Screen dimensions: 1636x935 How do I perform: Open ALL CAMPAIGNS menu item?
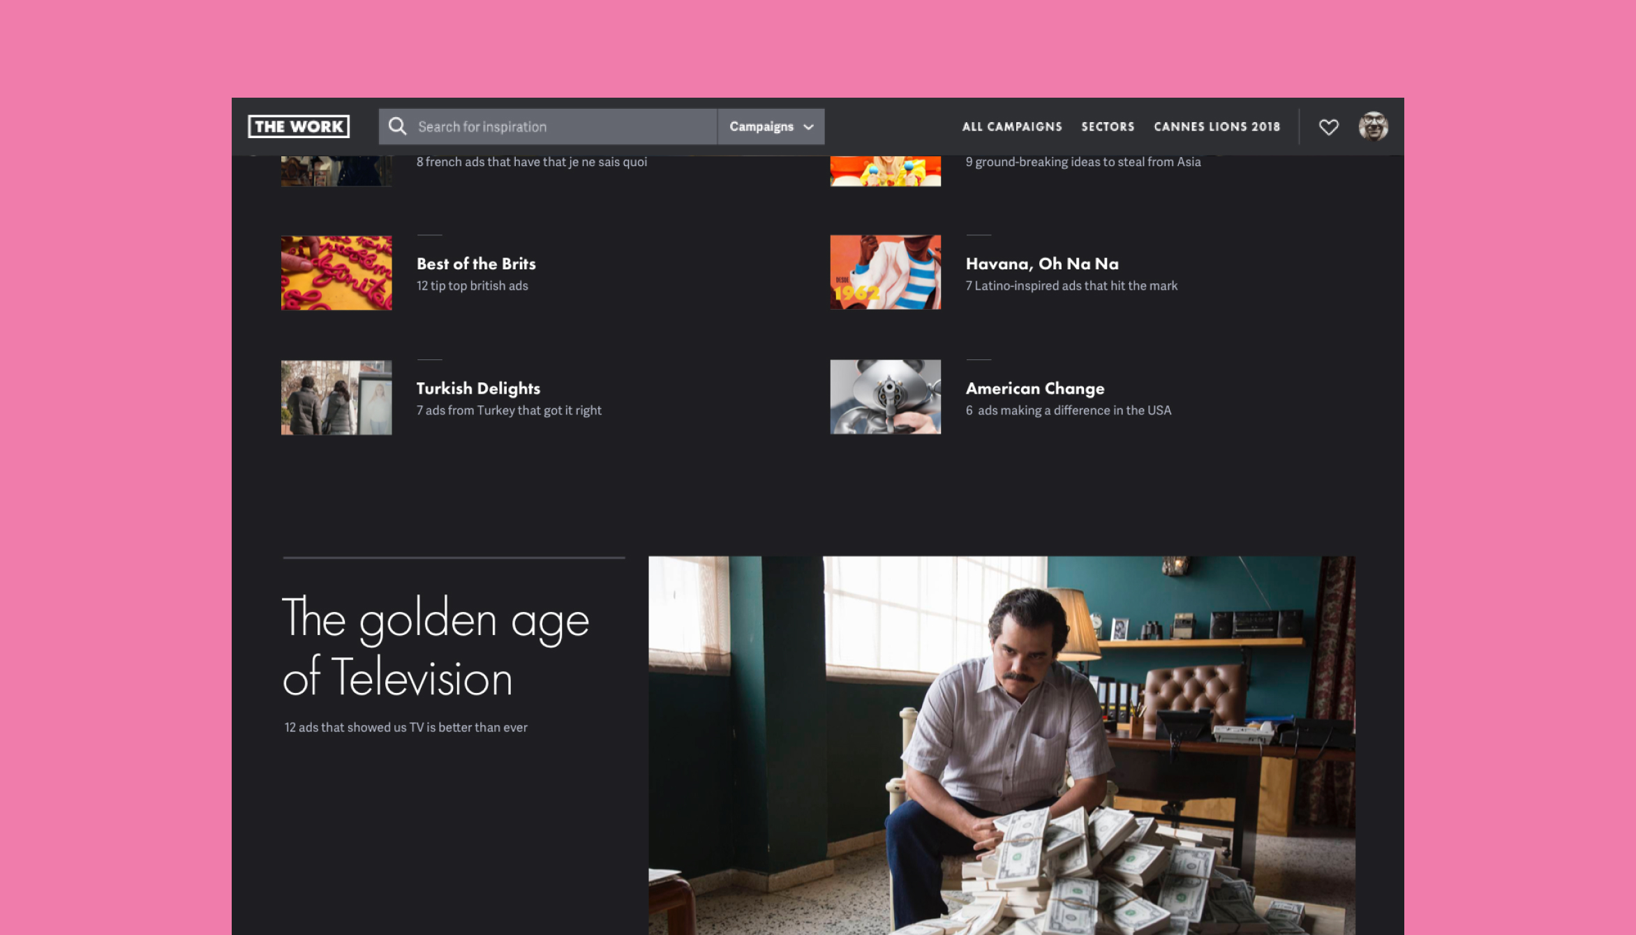pyautogui.click(x=1011, y=126)
